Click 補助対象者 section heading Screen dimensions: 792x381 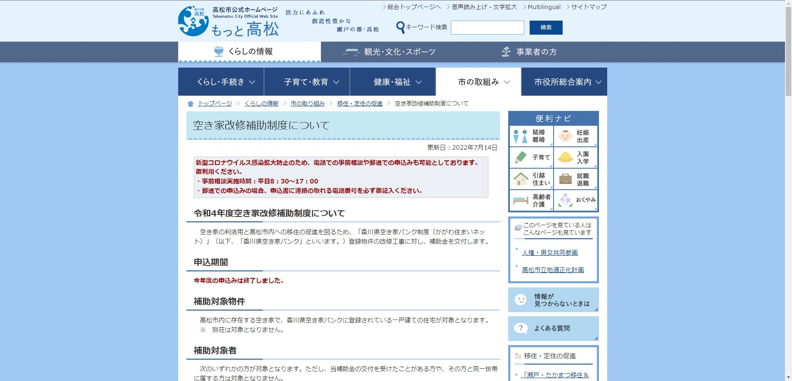(x=215, y=350)
